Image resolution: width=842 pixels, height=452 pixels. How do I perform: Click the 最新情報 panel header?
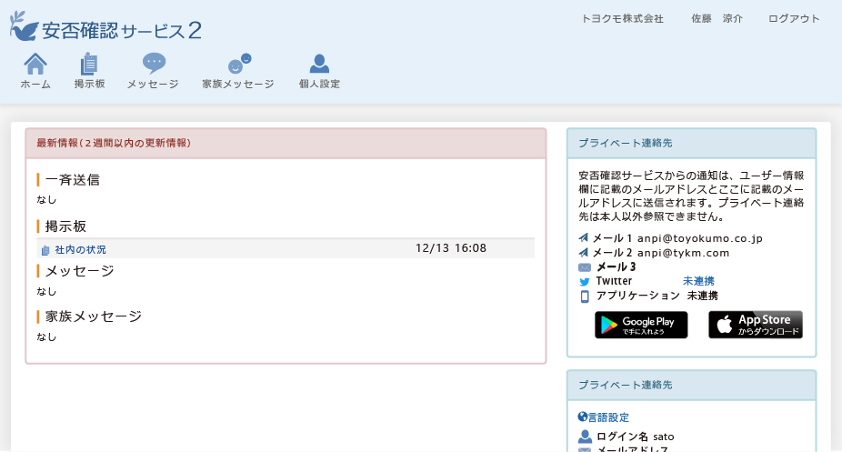click(286, 144)
